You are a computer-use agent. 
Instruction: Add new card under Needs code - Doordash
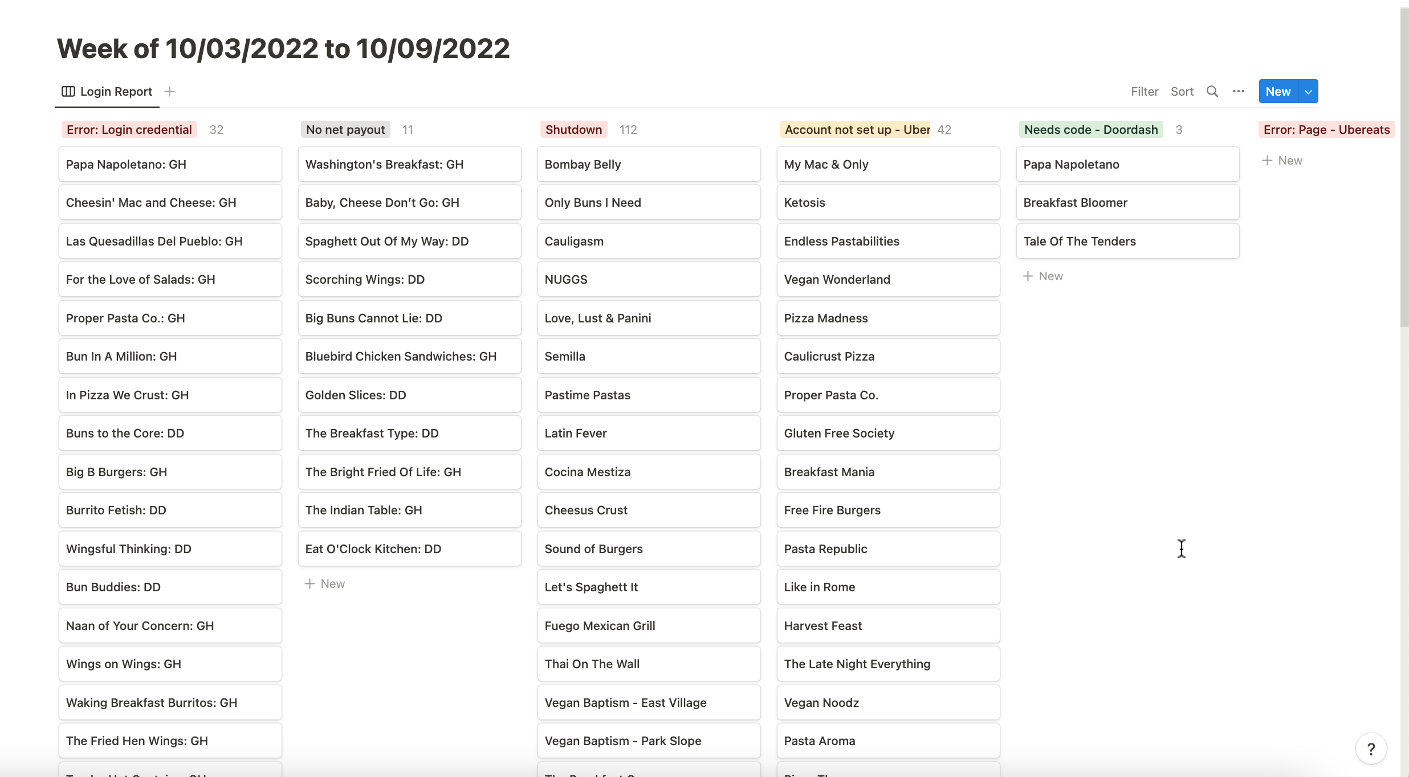(1043, 276)
